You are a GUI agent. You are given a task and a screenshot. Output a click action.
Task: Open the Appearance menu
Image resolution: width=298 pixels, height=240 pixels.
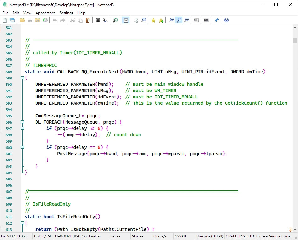45,13
